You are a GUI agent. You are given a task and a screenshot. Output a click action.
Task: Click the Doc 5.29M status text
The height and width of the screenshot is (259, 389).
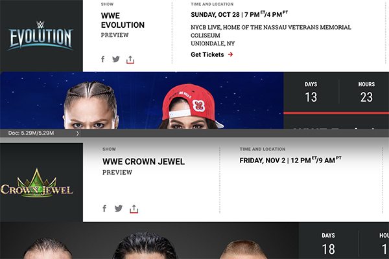click(31, 133)
